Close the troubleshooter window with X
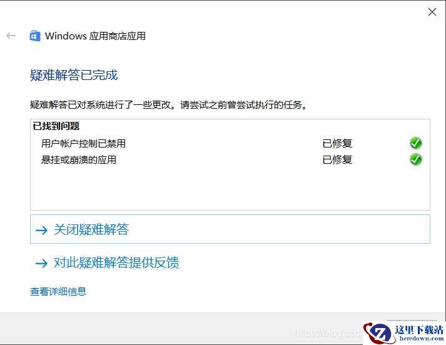The width and height of the screenshot is (446, 345). click(x=432, y=12)
